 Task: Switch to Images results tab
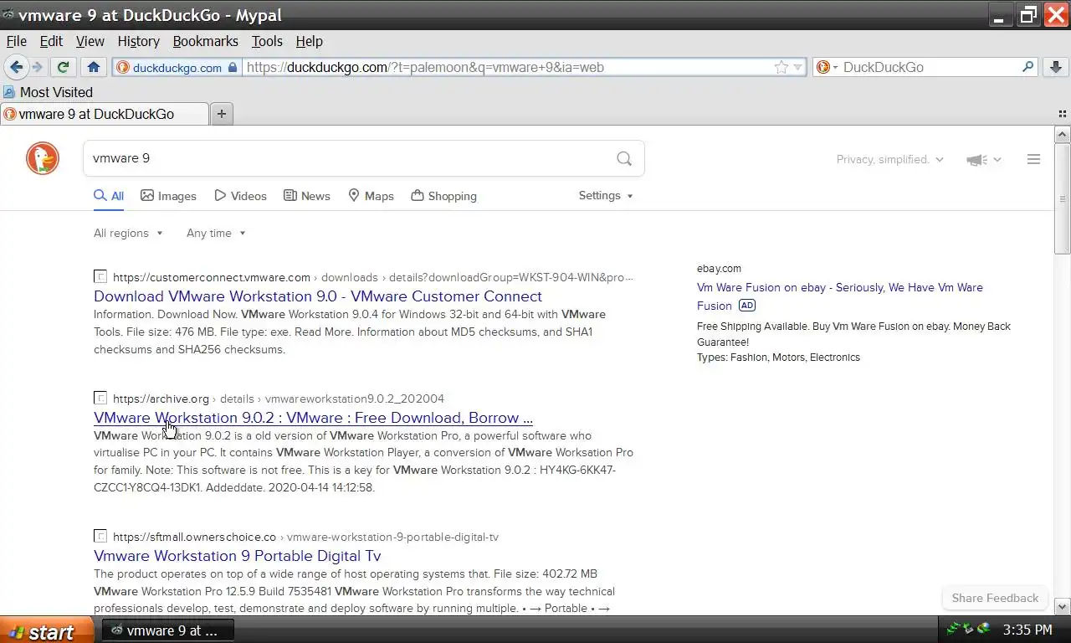click(x=168, y=196)
